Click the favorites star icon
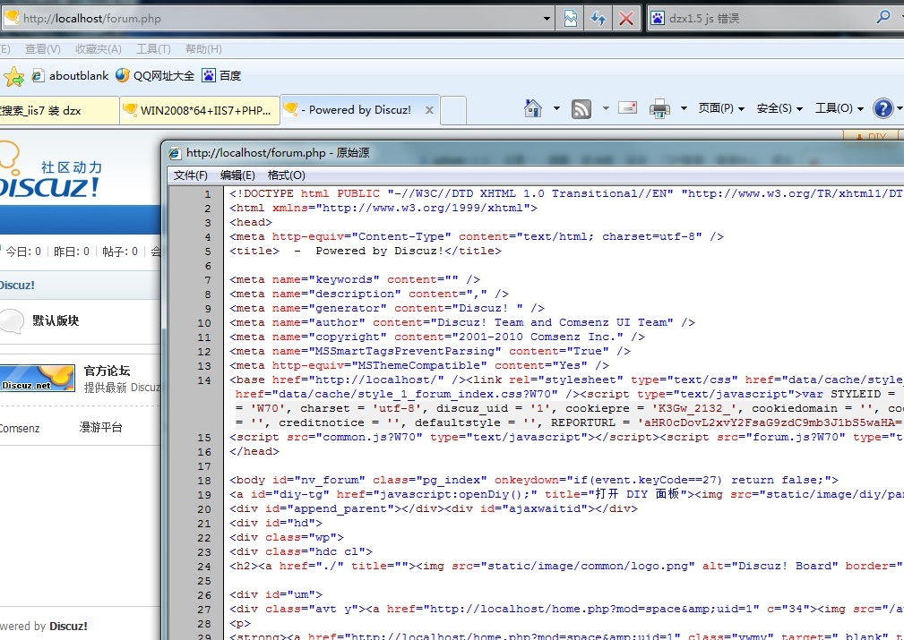The height and width of the screenshot is (640, 904). [13, 76]
